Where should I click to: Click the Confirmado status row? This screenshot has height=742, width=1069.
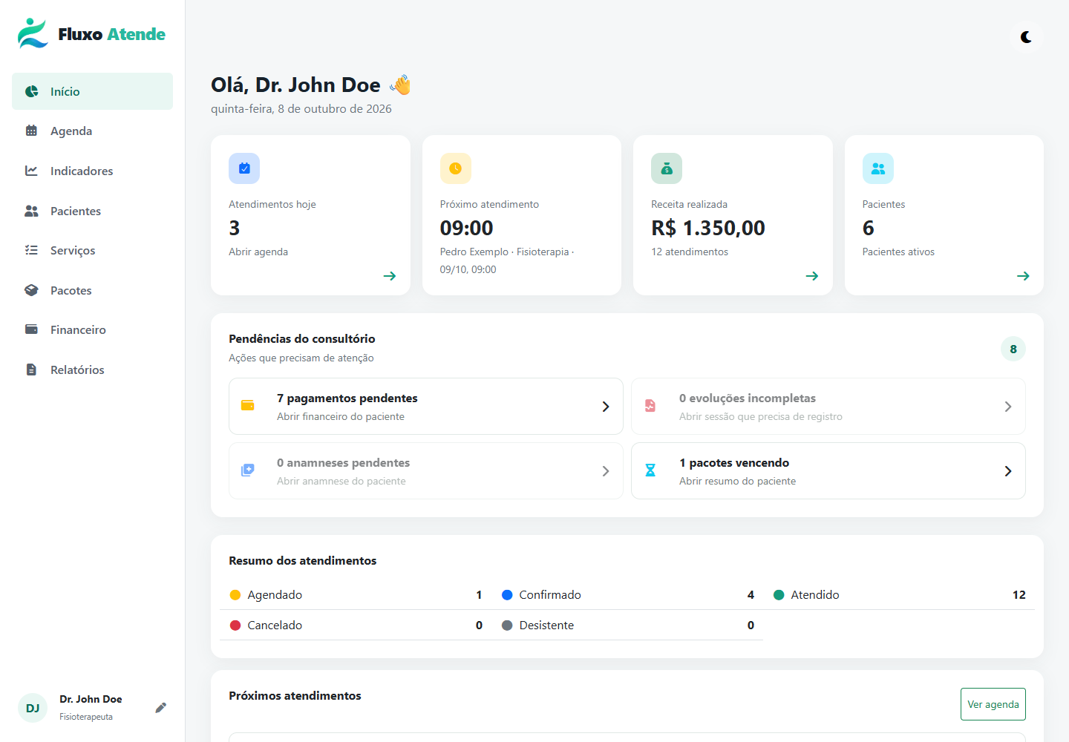pos(627,595)
